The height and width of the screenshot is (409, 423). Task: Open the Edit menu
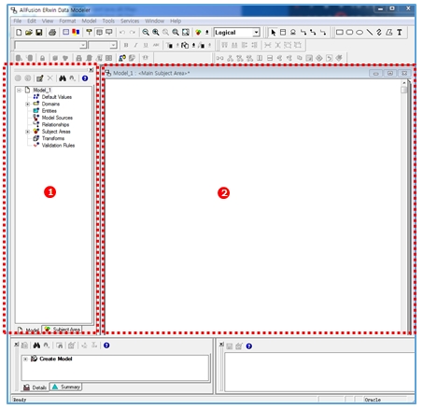click(x=32, y=21)
